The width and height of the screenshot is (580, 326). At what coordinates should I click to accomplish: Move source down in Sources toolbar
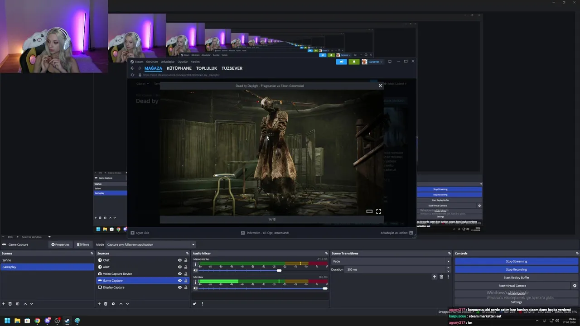(x=127, y=304)
